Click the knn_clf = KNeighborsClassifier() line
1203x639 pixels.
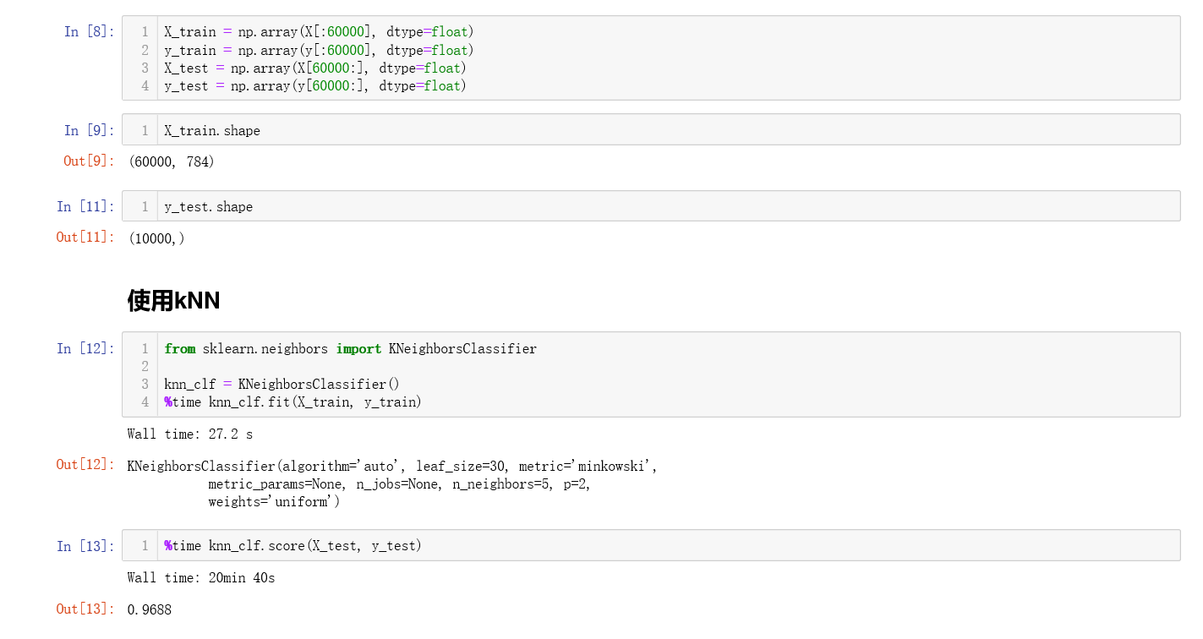(282, 385)
